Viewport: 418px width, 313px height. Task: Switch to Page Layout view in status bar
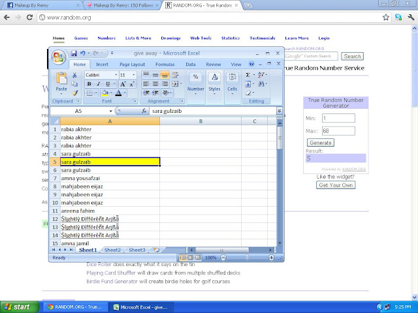pos(190,258)
